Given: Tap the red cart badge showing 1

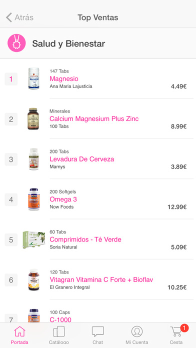Looking at the screenshot, I should 184,328.
